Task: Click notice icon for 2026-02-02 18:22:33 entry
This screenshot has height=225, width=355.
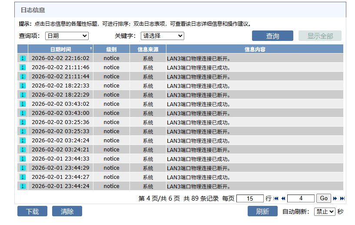Action: (x=23, y=86)
